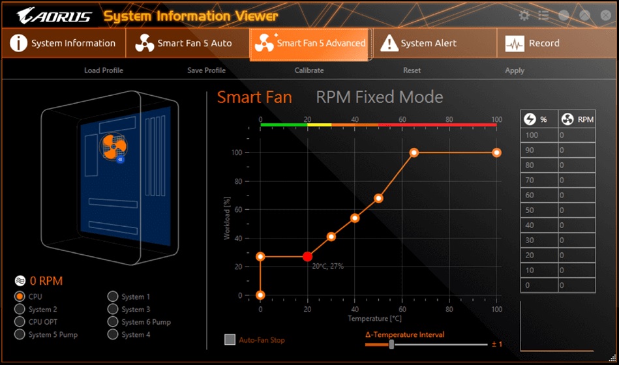
Task: Click the AORUS logo
Action: (x=55, y=16)
